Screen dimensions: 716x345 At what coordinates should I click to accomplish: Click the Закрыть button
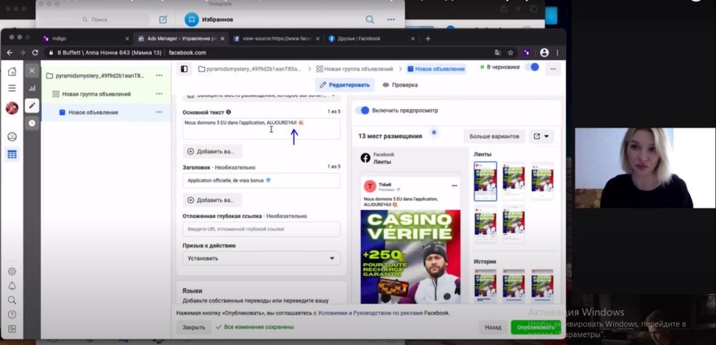[x=194, y=328]
